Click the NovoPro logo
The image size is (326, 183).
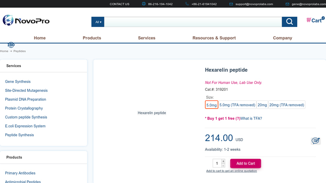pyautogui.click(x=26, y=20)
